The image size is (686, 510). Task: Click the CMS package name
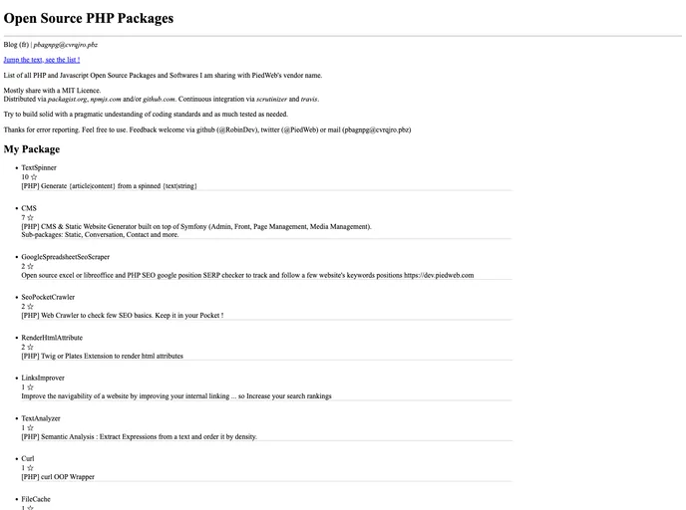point(29,208)
